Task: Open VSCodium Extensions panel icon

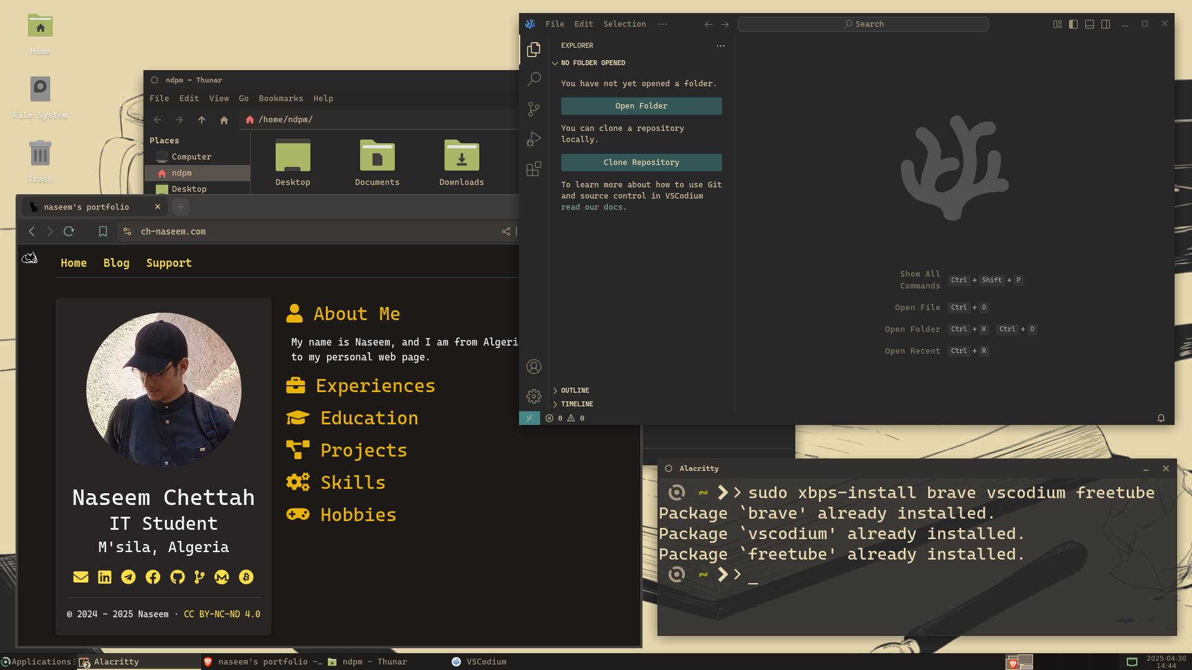Action: tap(533, 169)
